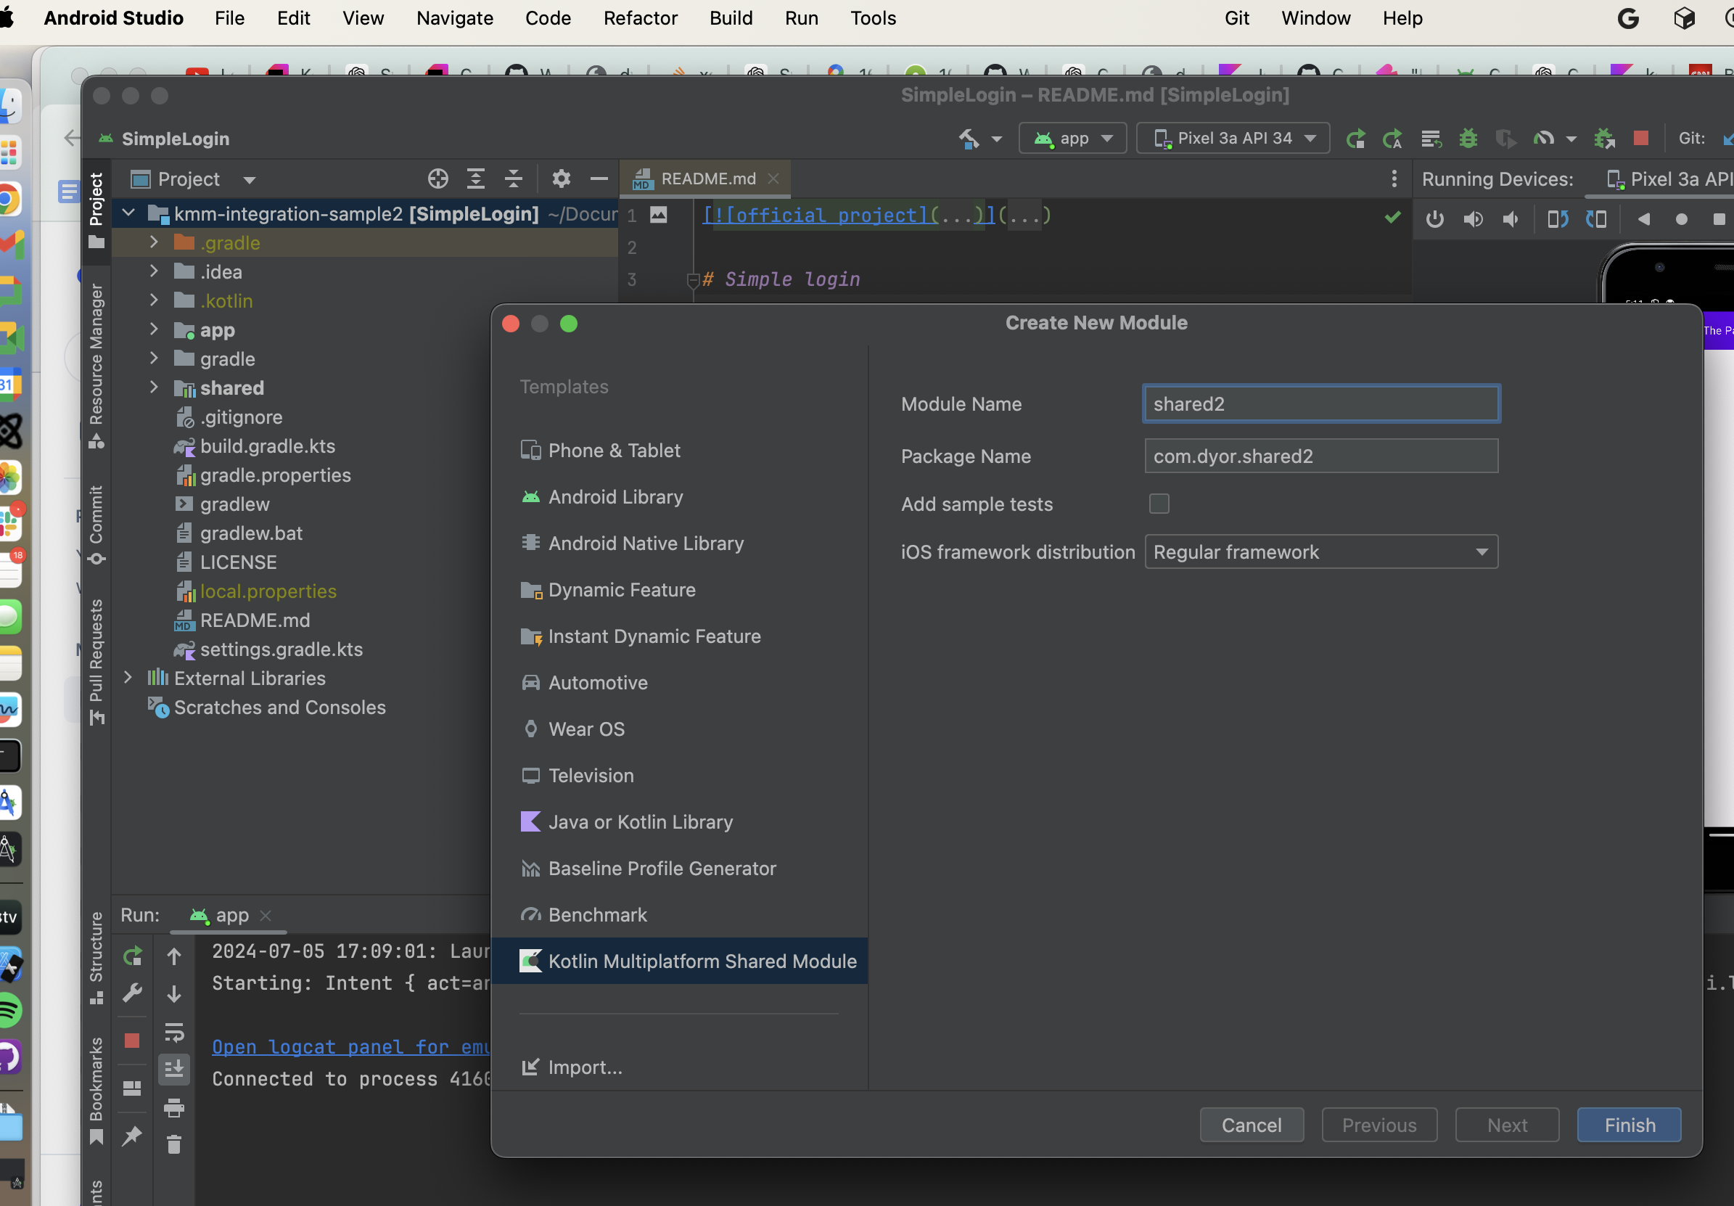Open the Refactor menu
The height and width of the screenshot is (1206, 1734).
click(640, 18)
